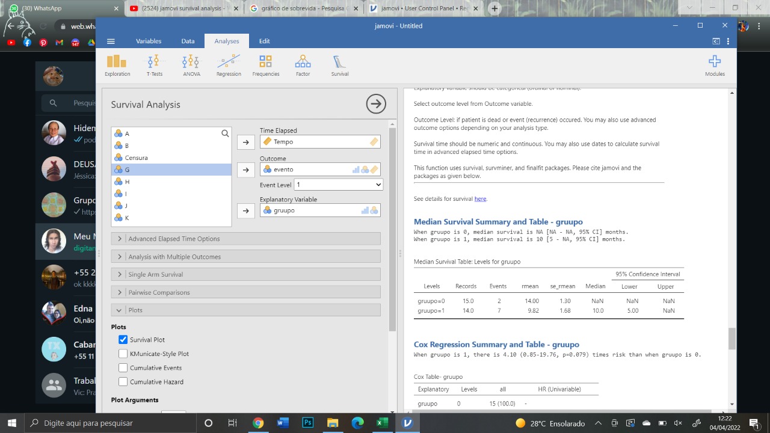
Task: Click the taskbar weather 28°C Ensolarado
Action: [x=550, y=423]
